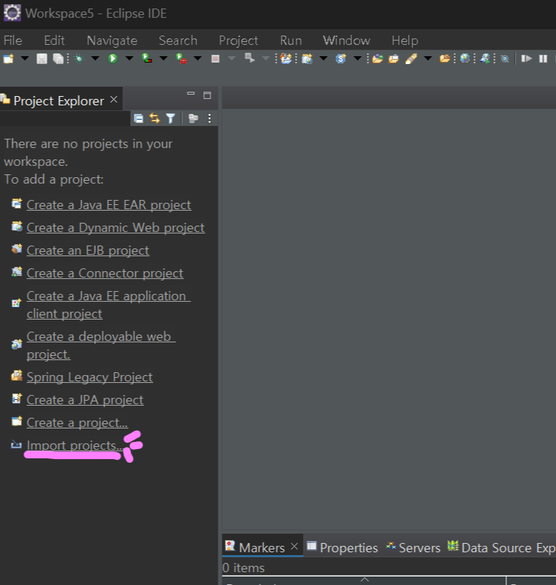
Task: Open the Help menu
Action: coord(405,41)
